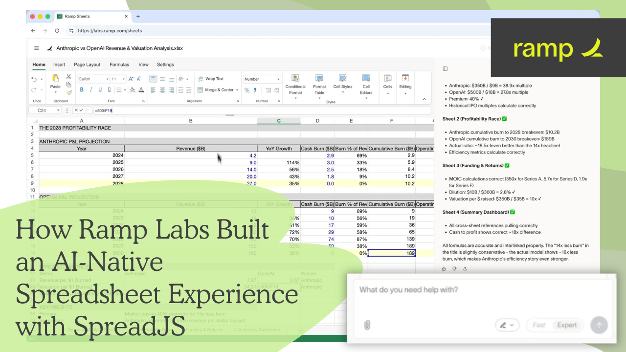Expand the Name Box C24 dropdown
This screenshot has width=626, height=352.
pos(59,110)
